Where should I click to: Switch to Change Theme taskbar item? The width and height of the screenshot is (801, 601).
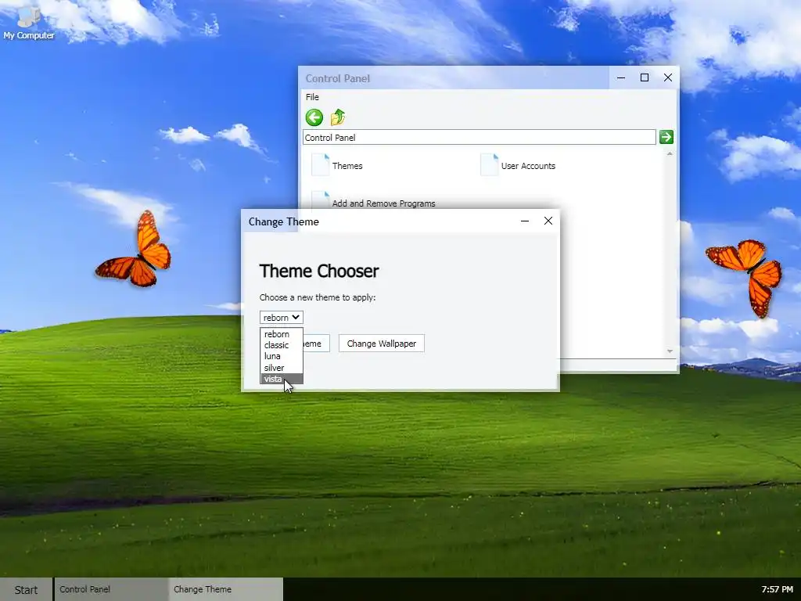(226, 589)
